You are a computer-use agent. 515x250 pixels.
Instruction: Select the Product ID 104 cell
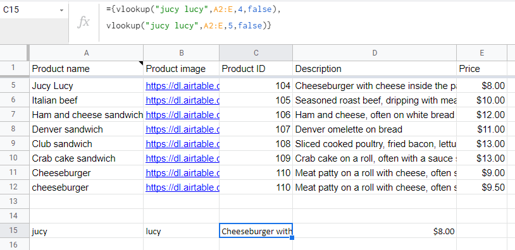(256, 86)
